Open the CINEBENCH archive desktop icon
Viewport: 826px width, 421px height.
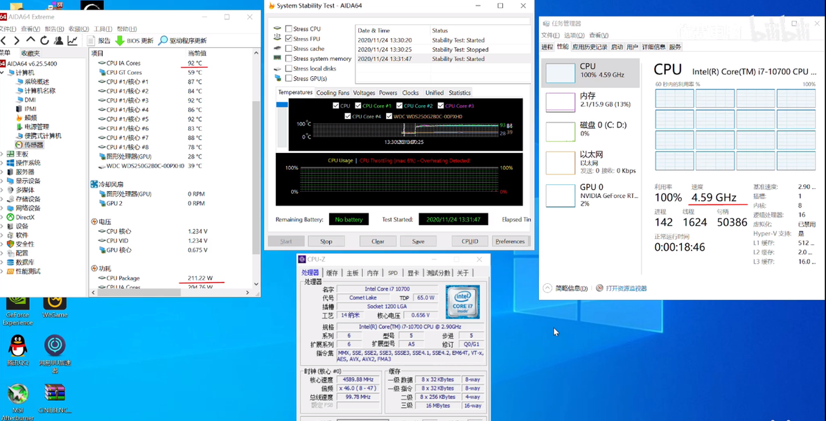pos(55,399)
